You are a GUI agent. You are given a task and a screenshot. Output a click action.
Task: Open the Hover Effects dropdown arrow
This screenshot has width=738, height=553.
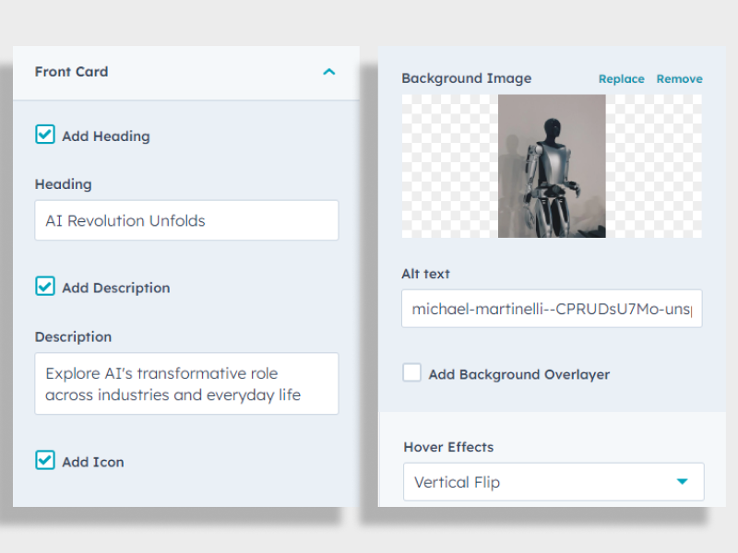[682, 482]
